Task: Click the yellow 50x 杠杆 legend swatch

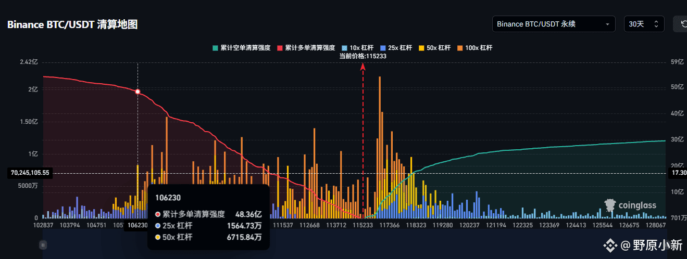Action: point(421,48)
